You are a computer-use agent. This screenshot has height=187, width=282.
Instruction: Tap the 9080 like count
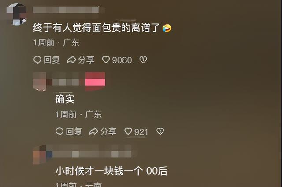pos(122,60)
